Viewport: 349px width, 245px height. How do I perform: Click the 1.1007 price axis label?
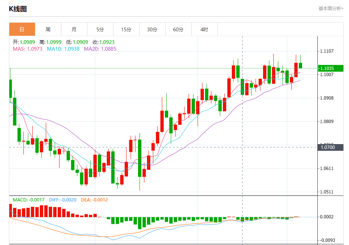coord(327,74)
